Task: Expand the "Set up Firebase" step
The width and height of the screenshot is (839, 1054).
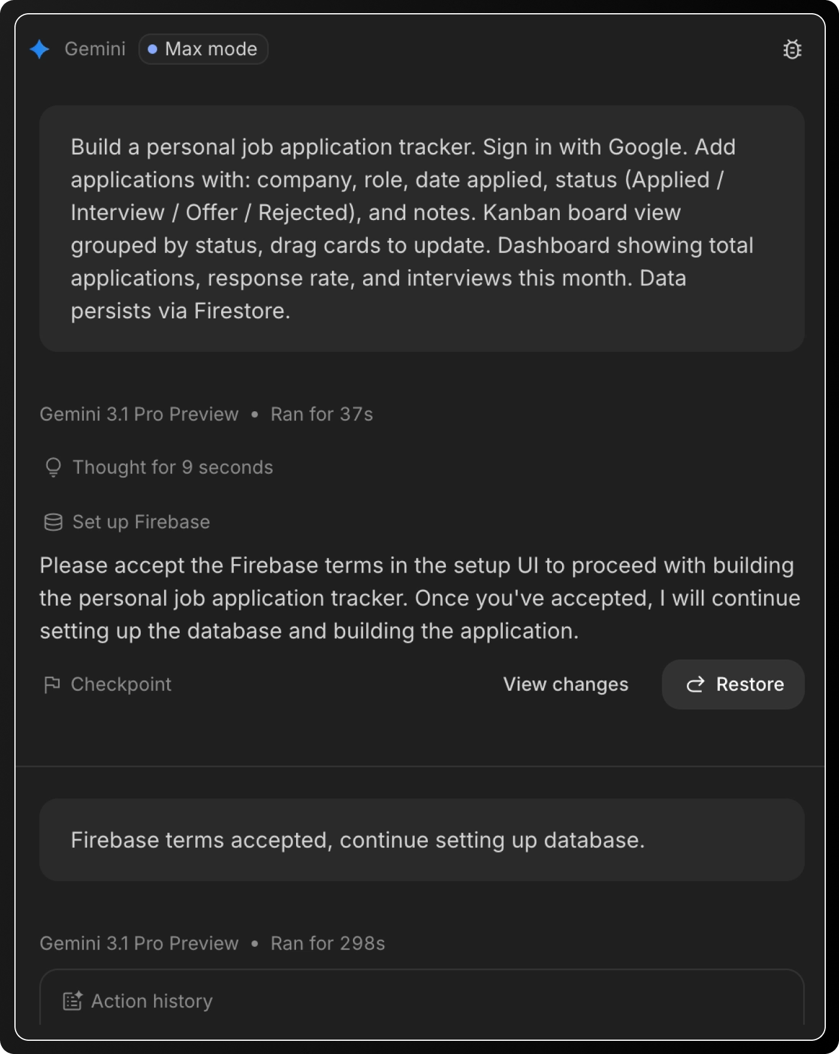Action: (x=141, y=522)
